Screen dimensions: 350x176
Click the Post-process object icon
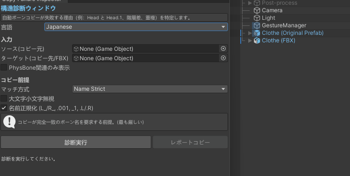pyautogui.click(x=257, y=3)
